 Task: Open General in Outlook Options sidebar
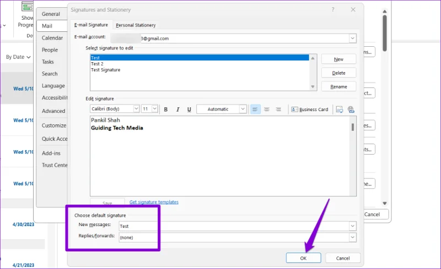(x=51, y=14)
